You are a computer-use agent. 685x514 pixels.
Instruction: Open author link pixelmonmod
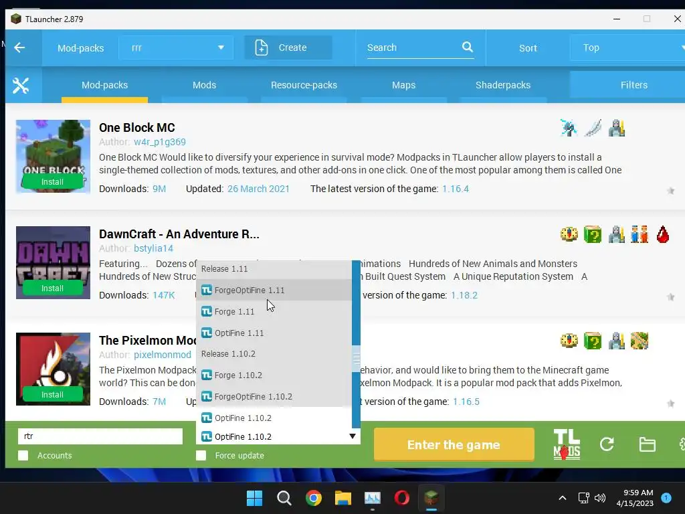[163, 355]
